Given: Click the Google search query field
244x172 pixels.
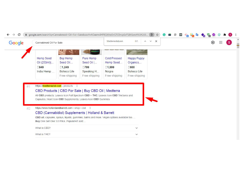Looking at the screenshot, I should (68, 43).
